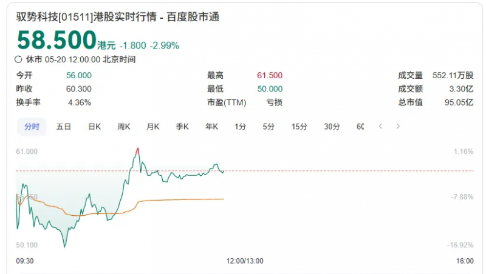Click the 成交额 value 3.30亿
Screen dimensions: 486x274
[x=462, y=89]
